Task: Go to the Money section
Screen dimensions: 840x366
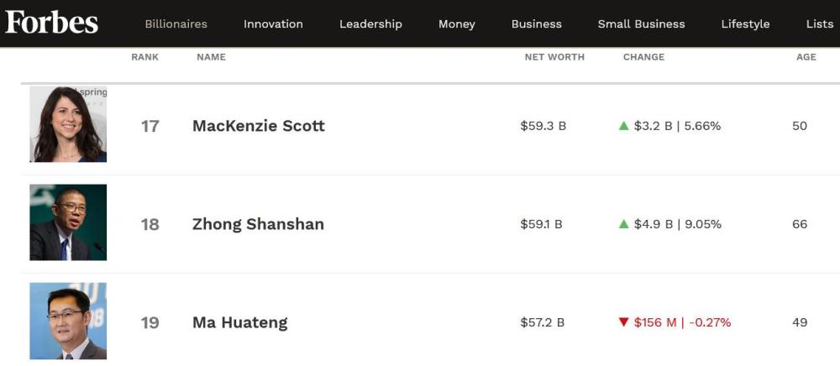Action: 457,24
